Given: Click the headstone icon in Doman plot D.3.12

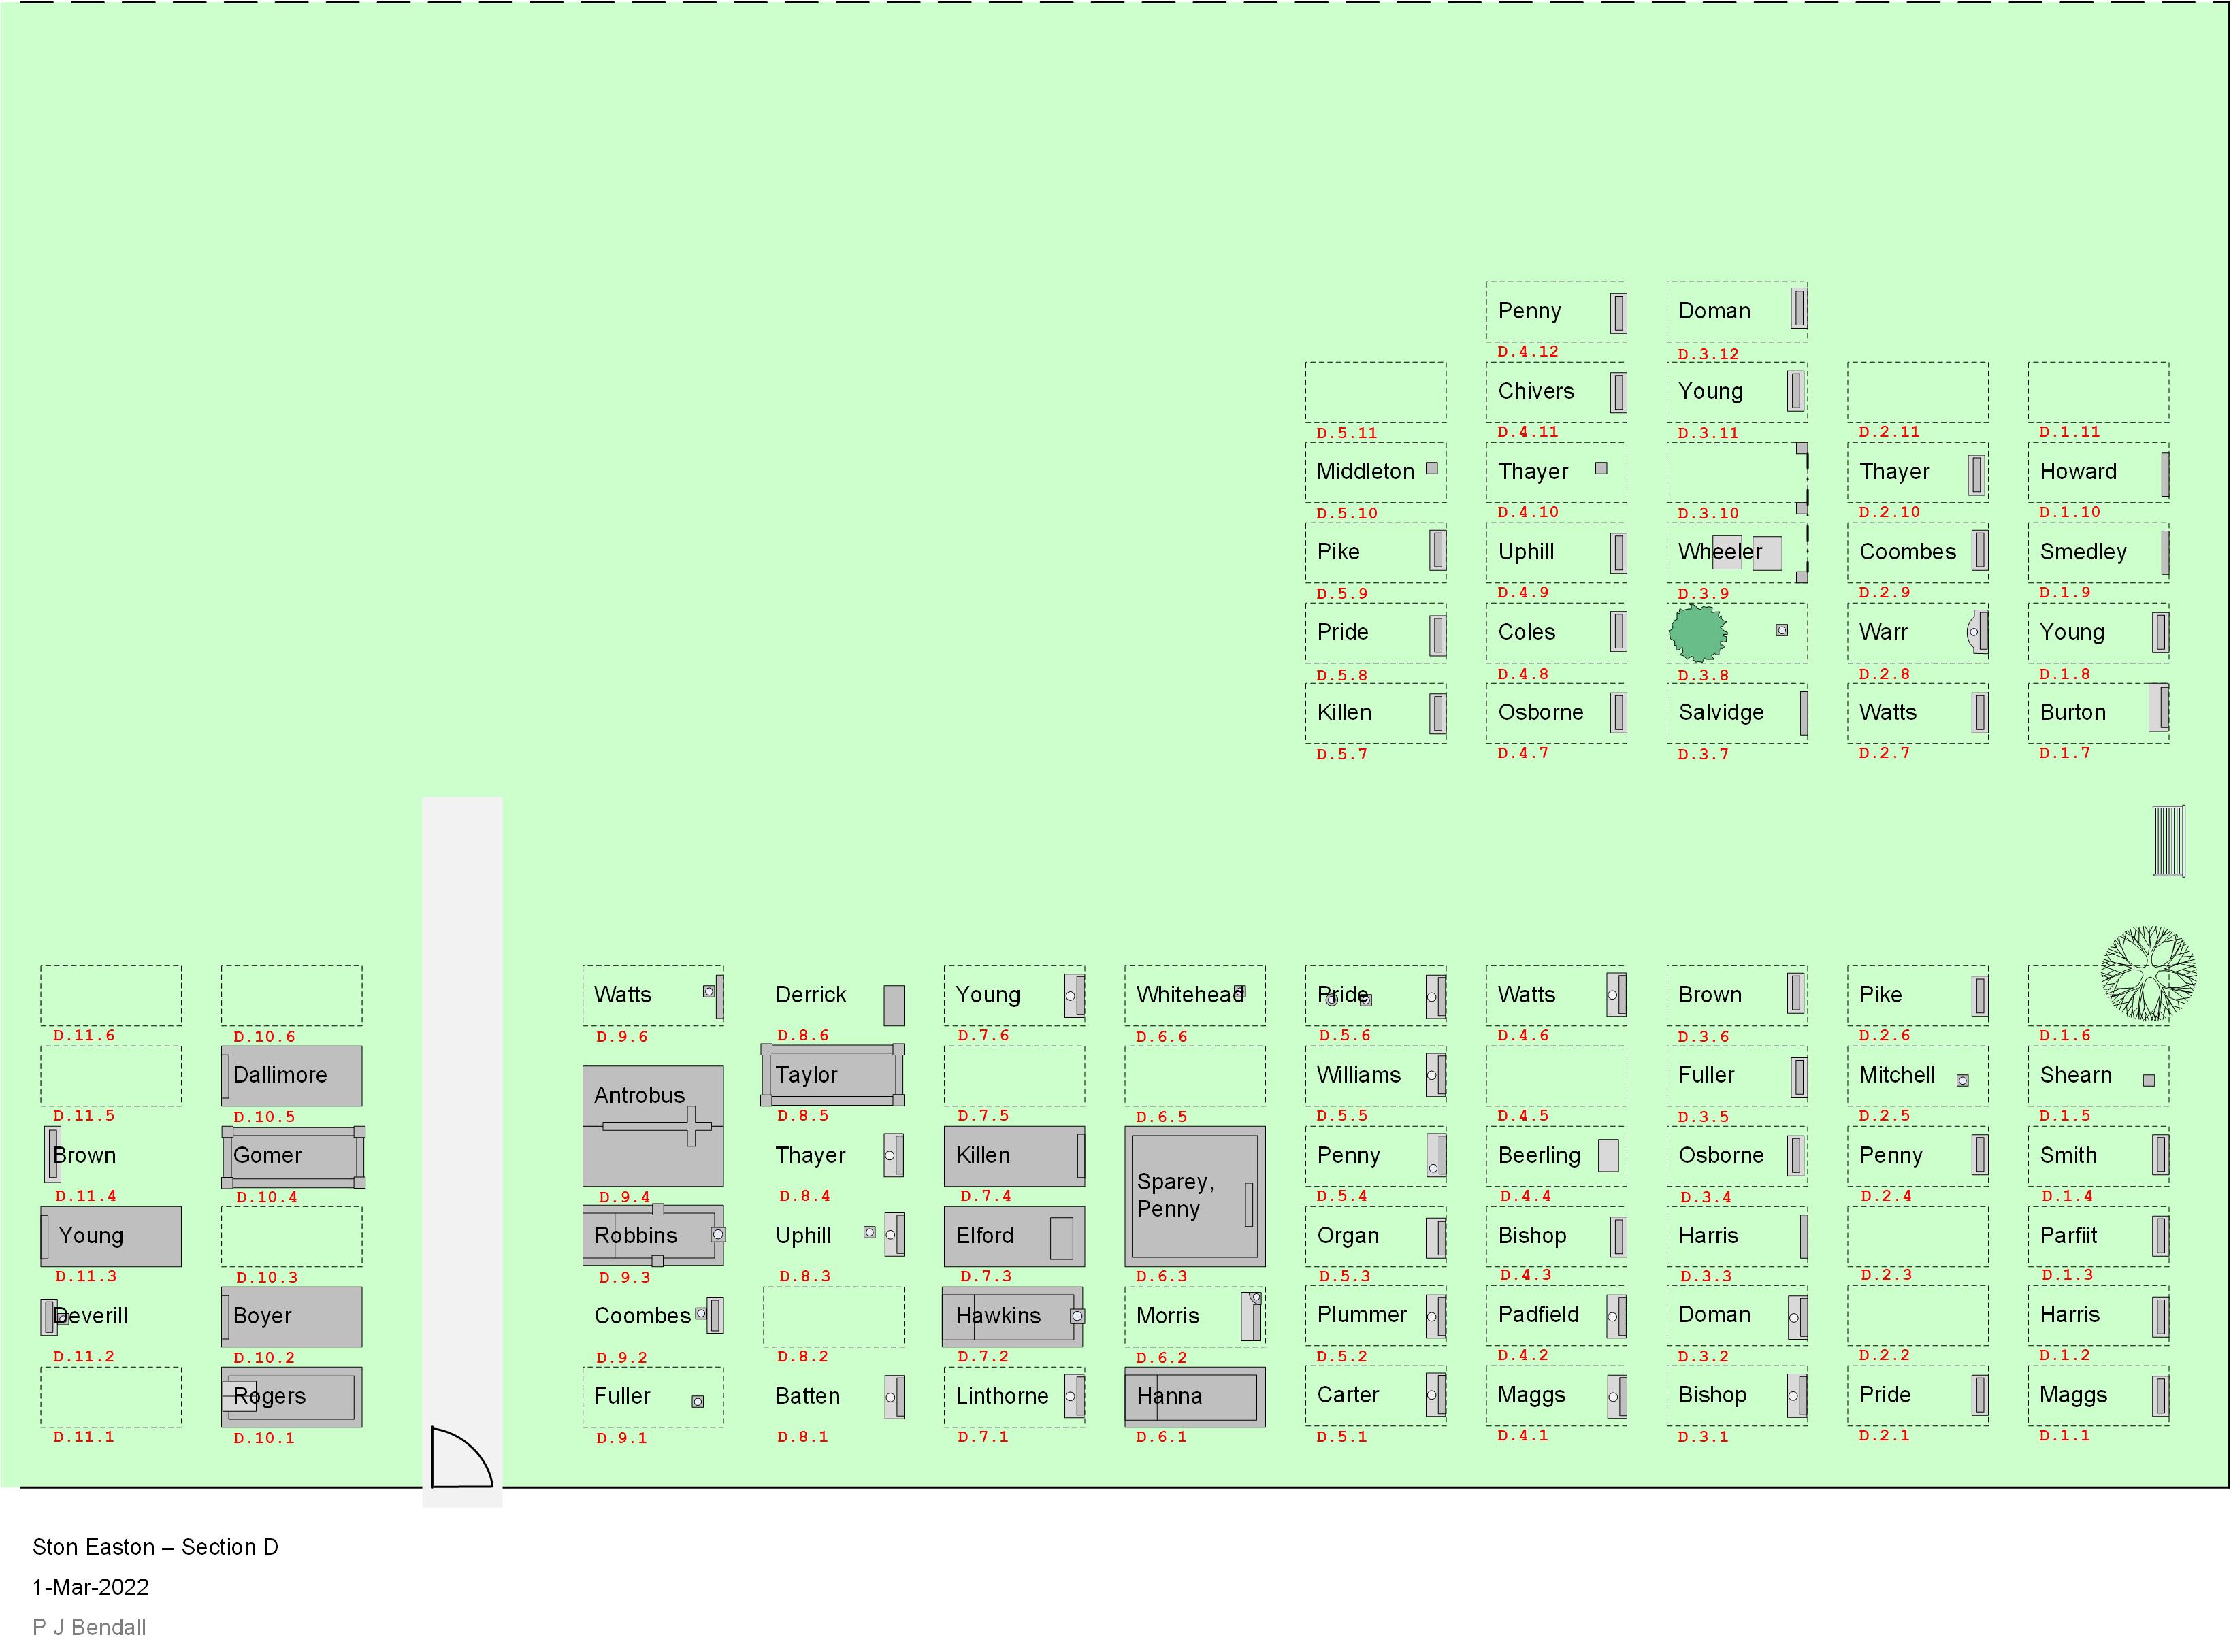Looking at the screenshot, I should (1798, 309).
